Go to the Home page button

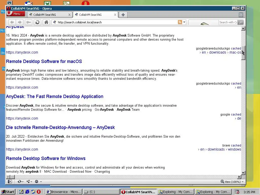pos(46,22)
